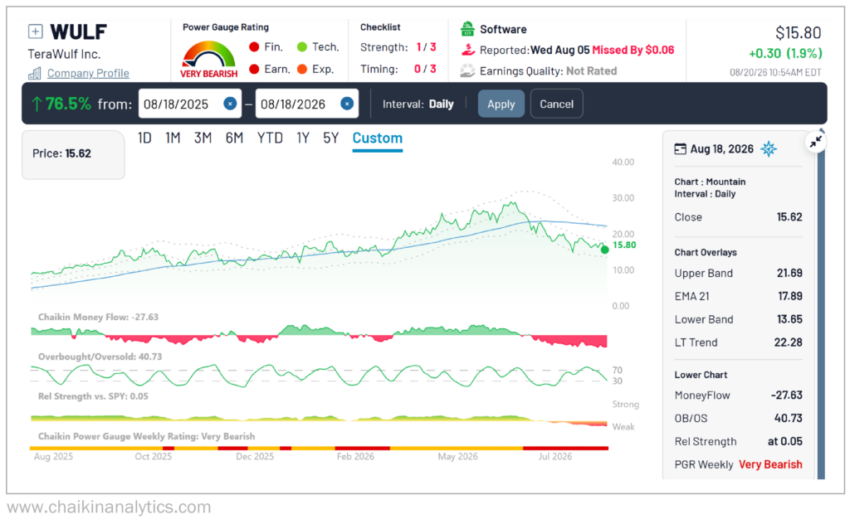Click the Earnings Quality: Not Rated text
This screenshot has height=524, width=850.
click(548, 71)
